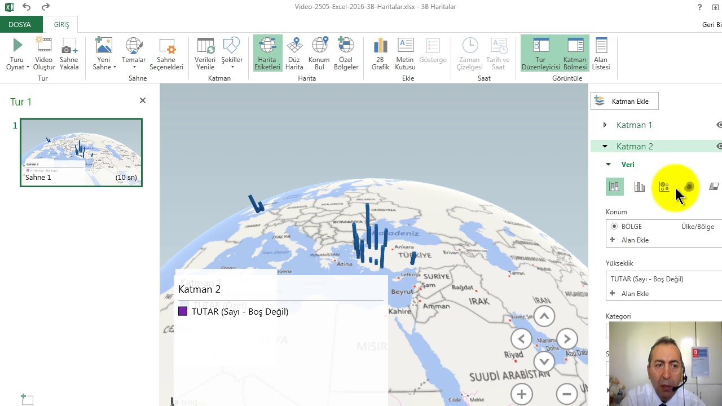Click Düz Harita icon

(x=294, y=45)
